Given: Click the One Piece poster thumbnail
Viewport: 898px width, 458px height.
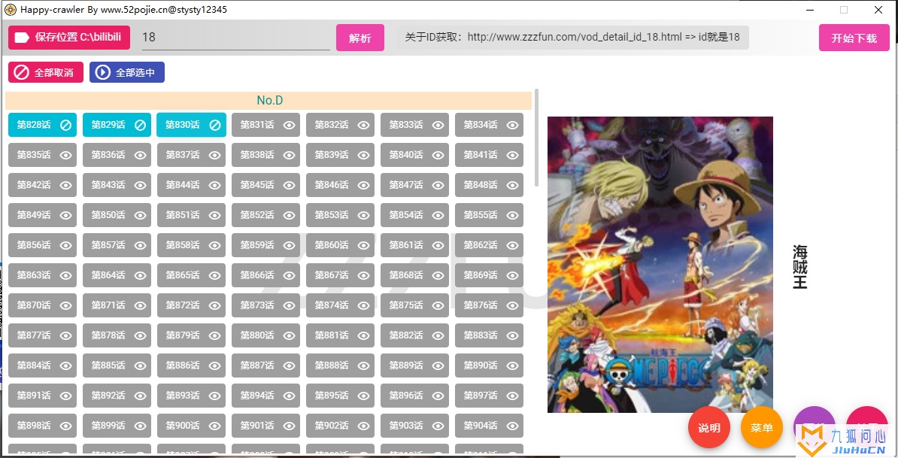Looking at the screenshot, I should click(660, 265).
